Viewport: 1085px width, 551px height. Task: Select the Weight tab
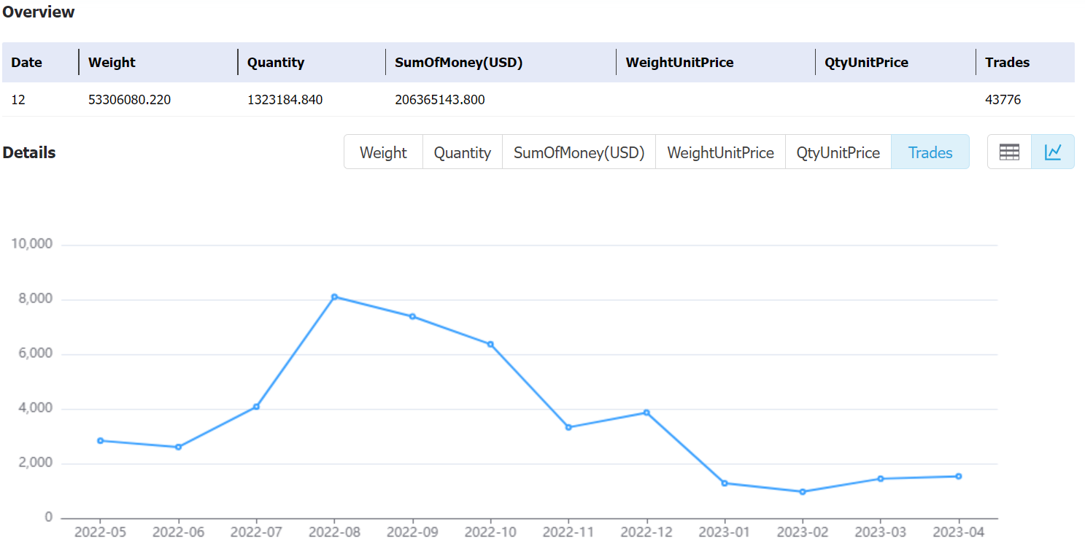coord(383,152)
